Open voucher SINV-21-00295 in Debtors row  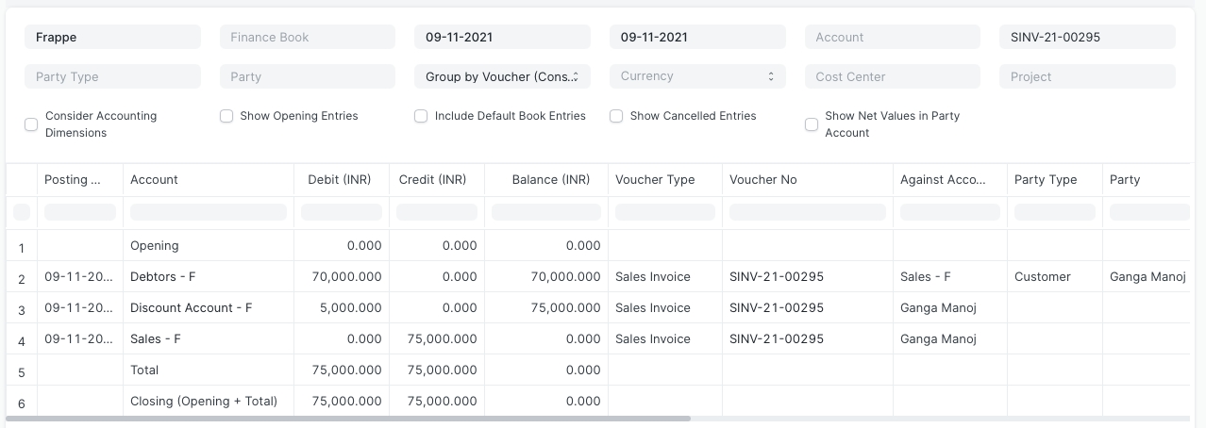777,277
